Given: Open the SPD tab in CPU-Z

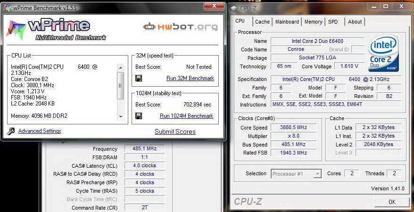Looking at the screenshot, I should tap(333, 22).
